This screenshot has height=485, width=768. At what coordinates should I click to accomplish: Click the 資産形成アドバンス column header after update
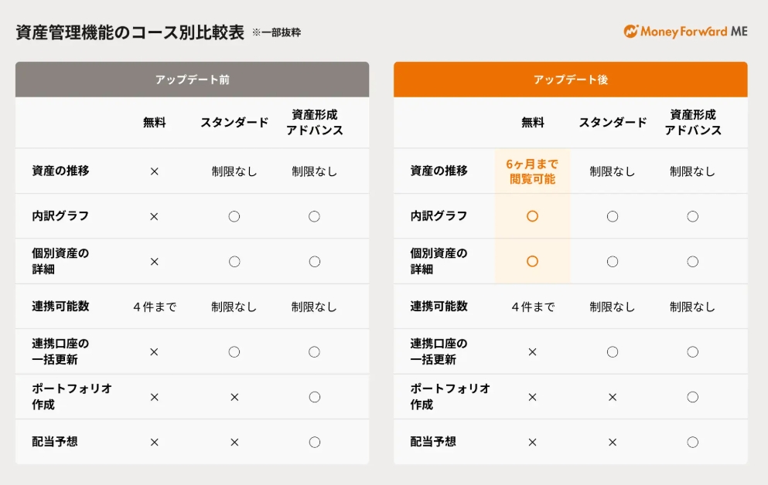tap(693, 123)
